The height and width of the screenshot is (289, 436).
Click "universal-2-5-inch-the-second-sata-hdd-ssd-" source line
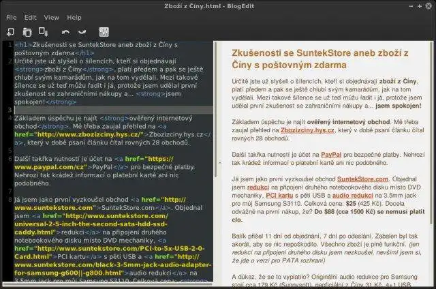click(x=91, y=224)
